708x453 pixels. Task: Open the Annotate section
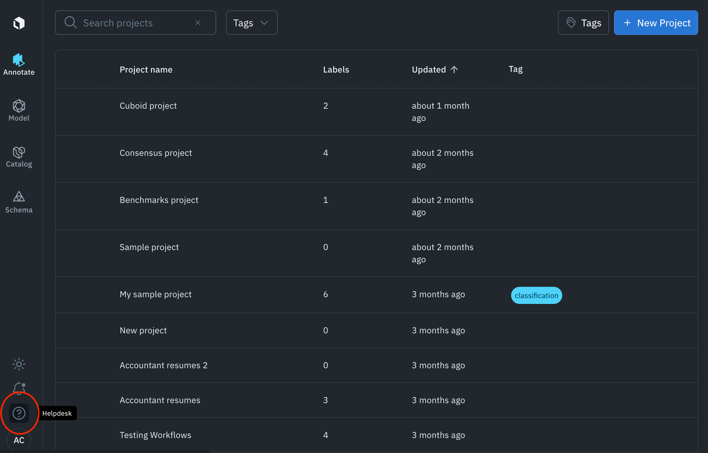click(19, 65)
